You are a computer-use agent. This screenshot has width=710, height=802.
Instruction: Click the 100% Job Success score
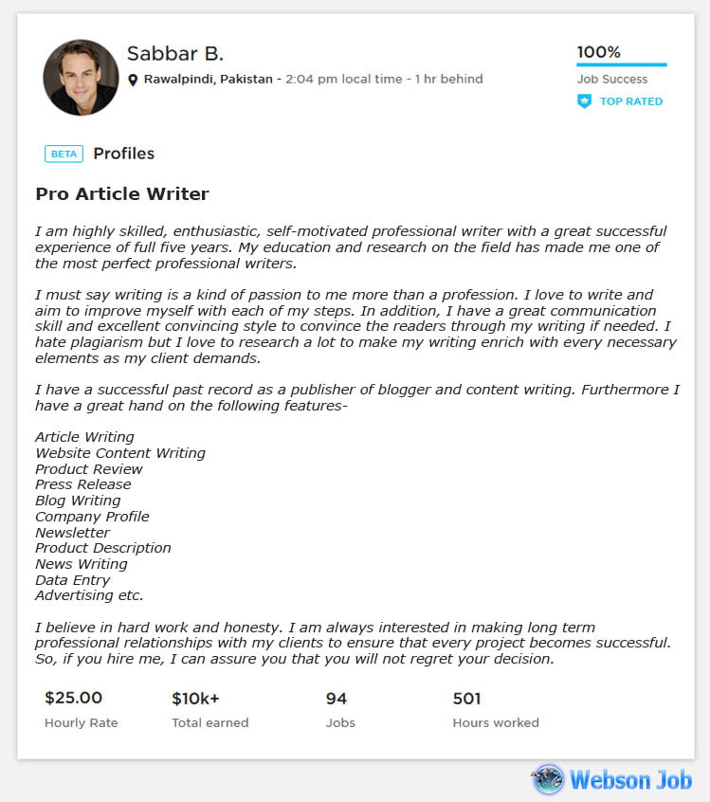[598, 51]
